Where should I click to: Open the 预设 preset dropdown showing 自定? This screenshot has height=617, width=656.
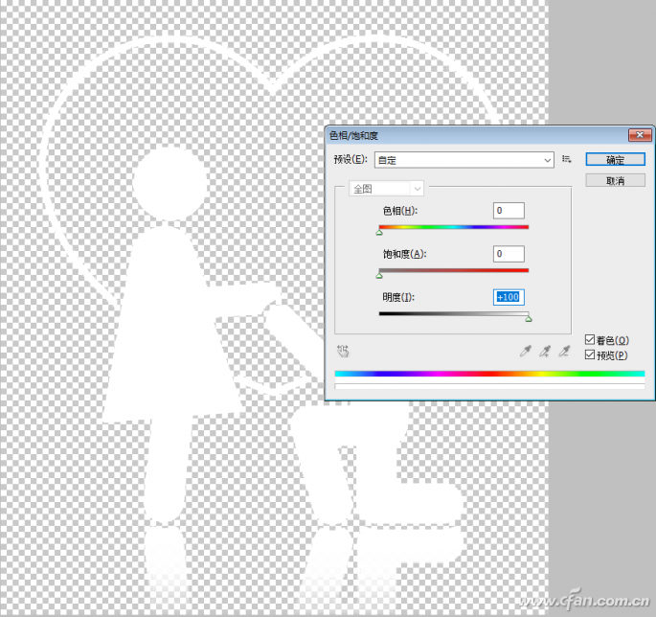(x=464, y=160)
